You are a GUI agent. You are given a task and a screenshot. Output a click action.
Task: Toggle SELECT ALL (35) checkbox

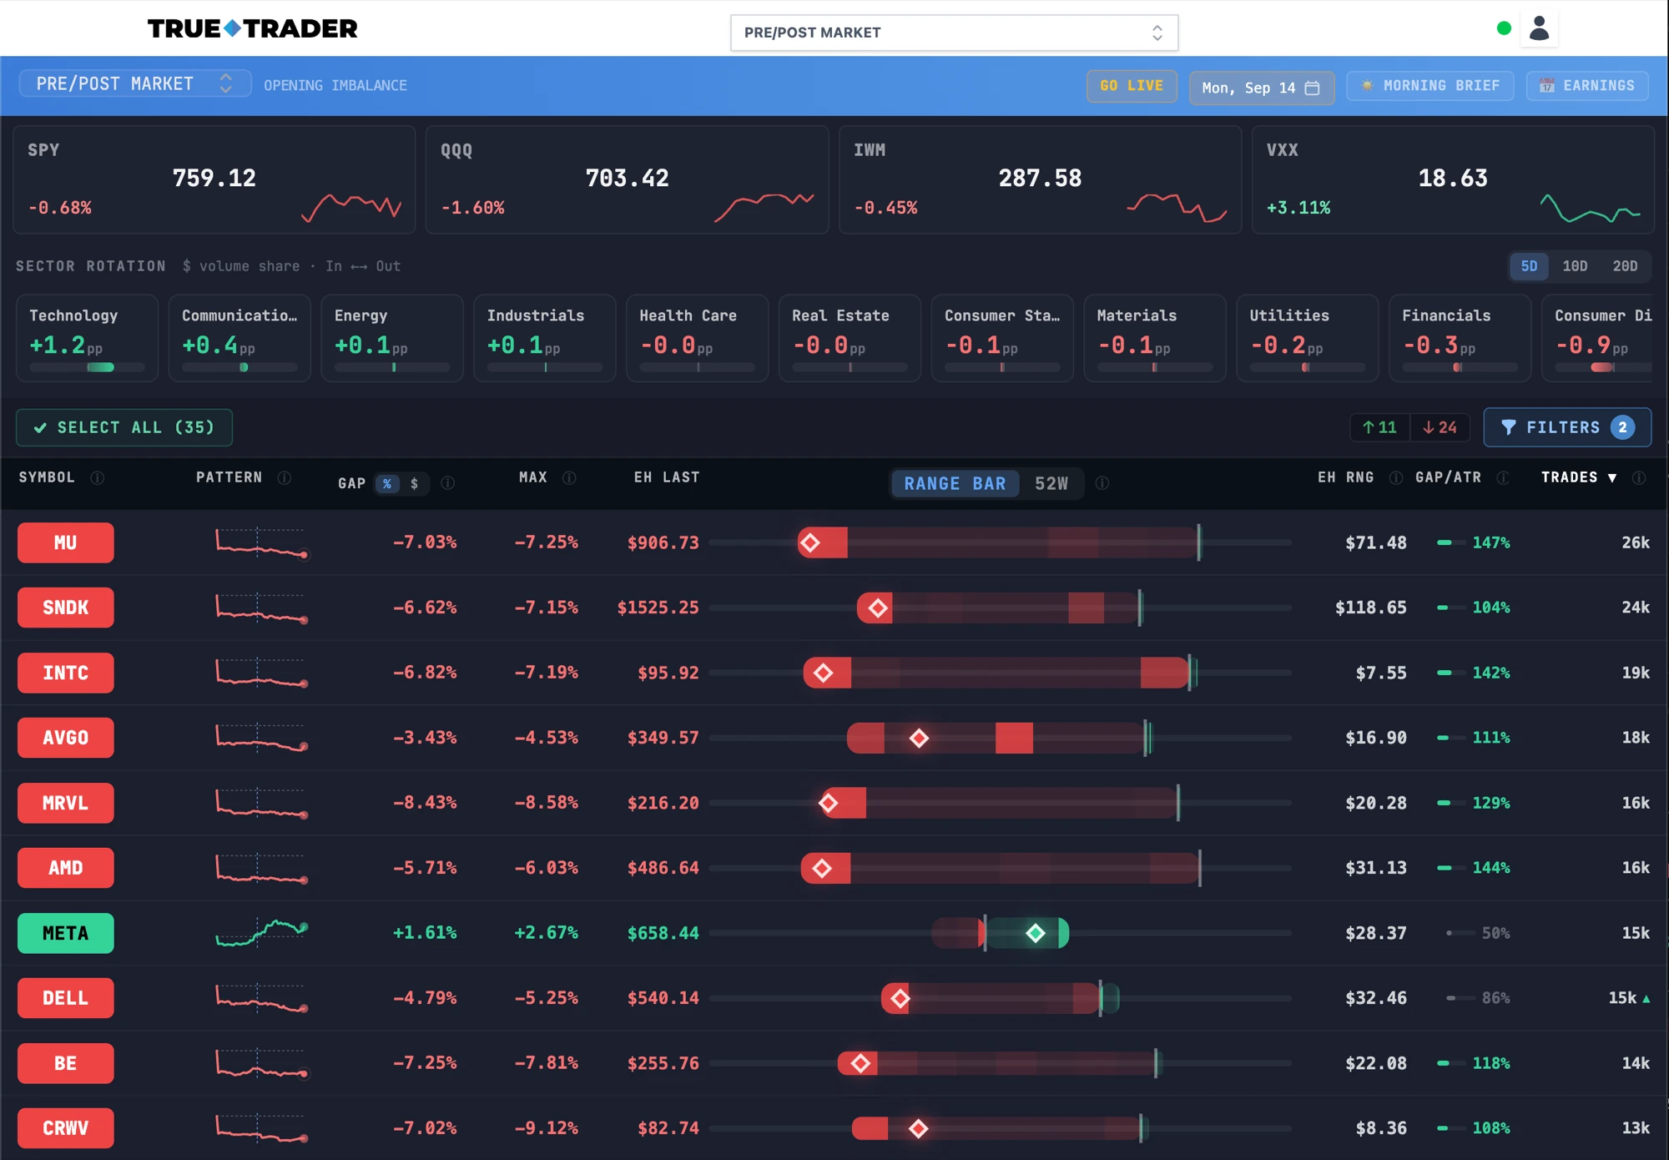point(124,427)
